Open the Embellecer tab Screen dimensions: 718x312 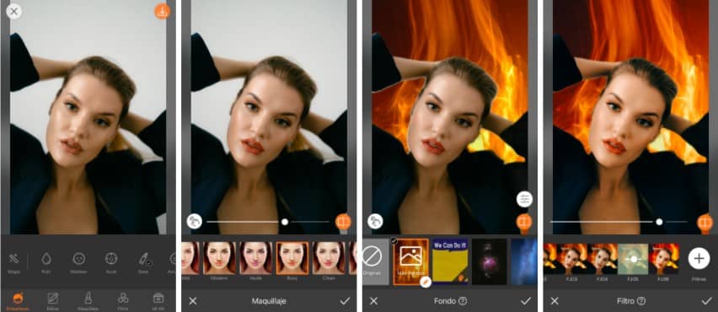coord(19,301)
